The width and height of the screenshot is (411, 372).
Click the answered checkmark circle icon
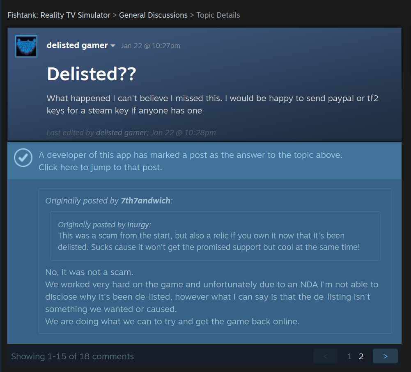(x=23, y=158)
